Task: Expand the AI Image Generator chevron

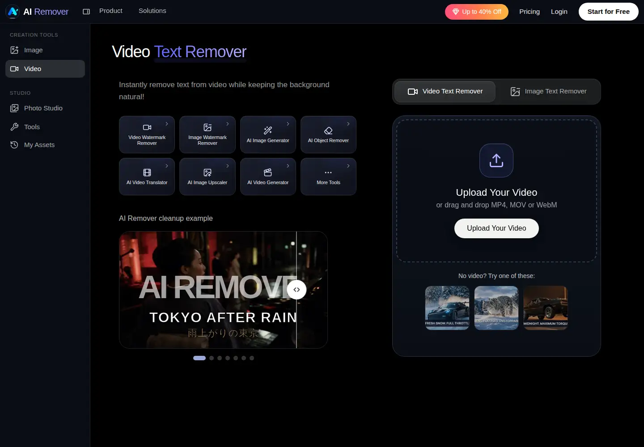Action: pos(288,124)
